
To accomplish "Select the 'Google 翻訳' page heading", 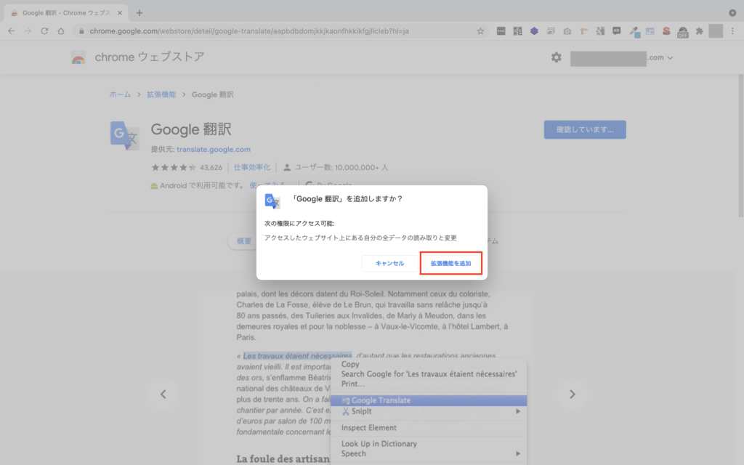I will pos(191,129).
